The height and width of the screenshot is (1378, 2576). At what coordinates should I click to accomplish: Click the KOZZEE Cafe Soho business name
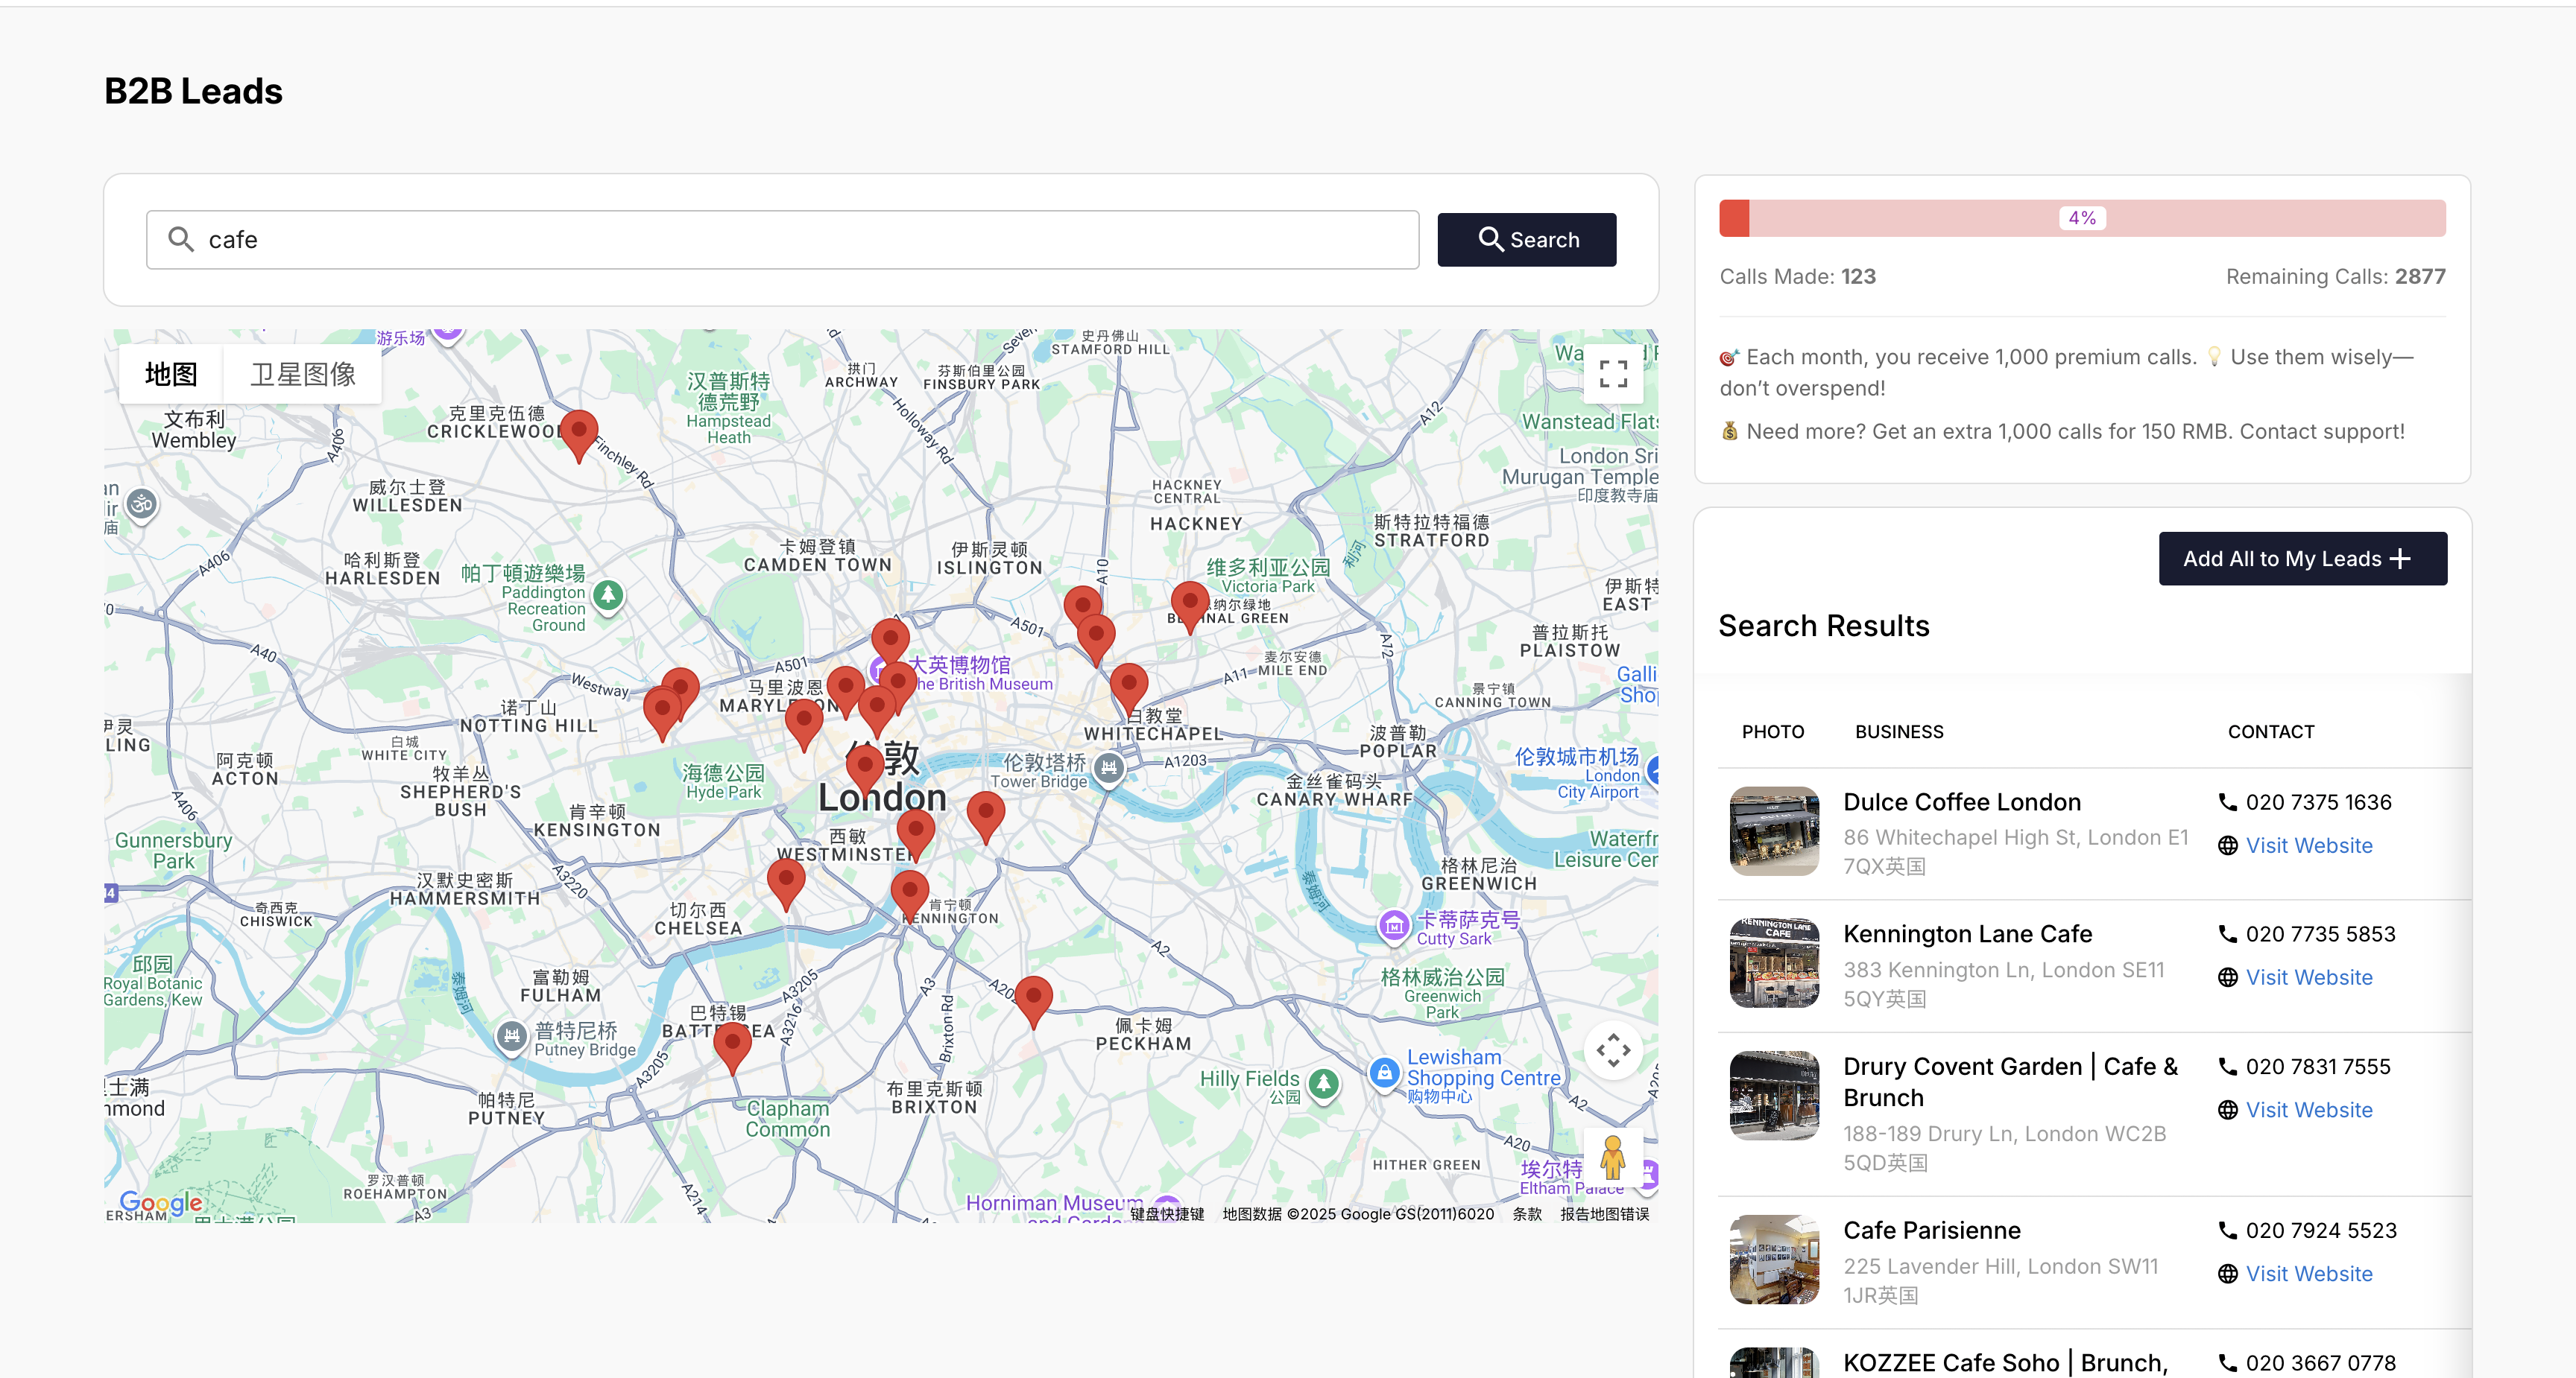pos(2005,1363)
